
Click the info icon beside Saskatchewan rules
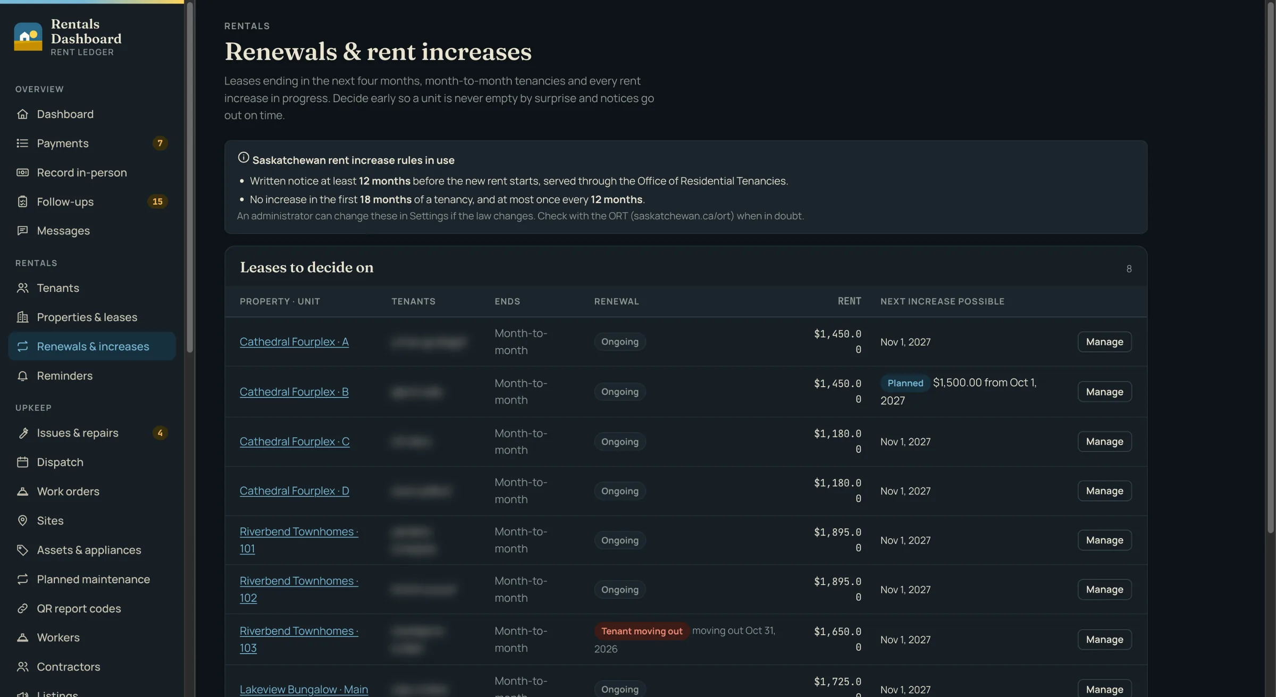pos(244,157)
